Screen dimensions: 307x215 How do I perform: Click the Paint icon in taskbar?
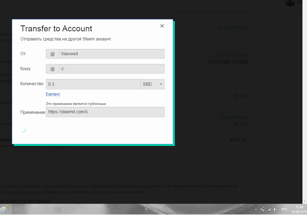point(4,209)
